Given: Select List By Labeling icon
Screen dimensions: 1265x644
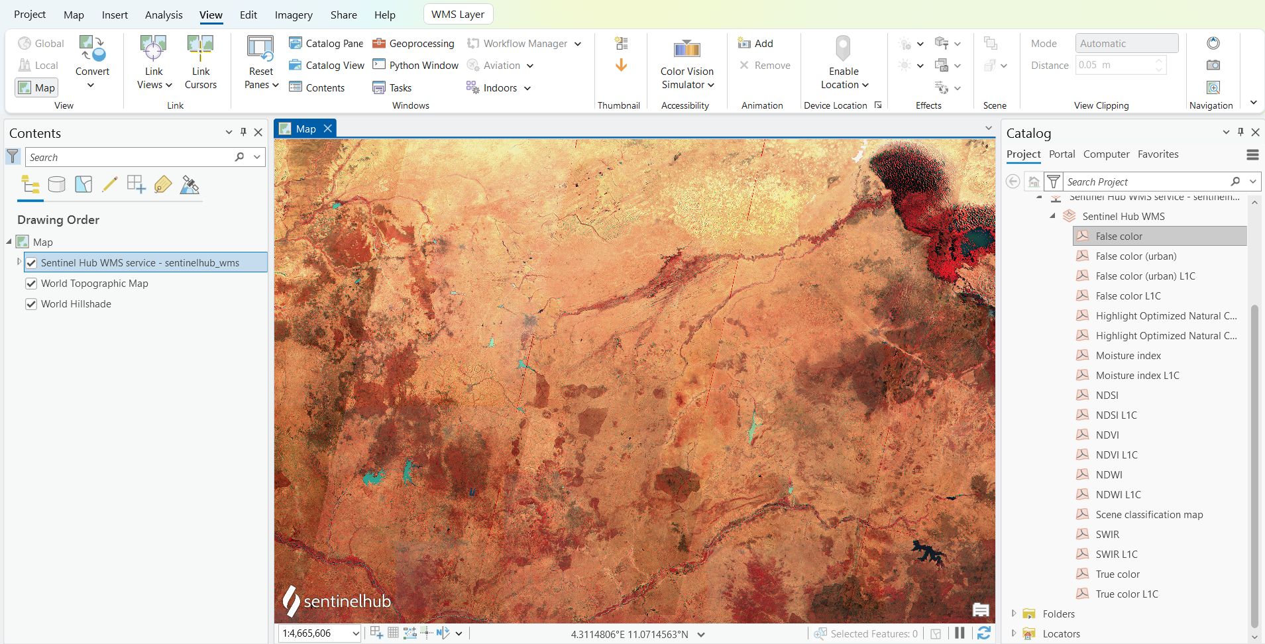Looking at the screenshot, I should click(163, 184).
